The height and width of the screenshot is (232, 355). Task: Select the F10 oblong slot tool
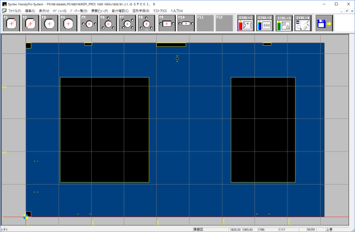(186, 23)
